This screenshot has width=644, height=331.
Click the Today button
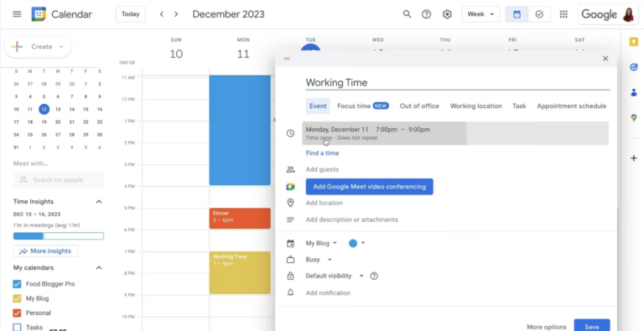(x=131, y=14)
